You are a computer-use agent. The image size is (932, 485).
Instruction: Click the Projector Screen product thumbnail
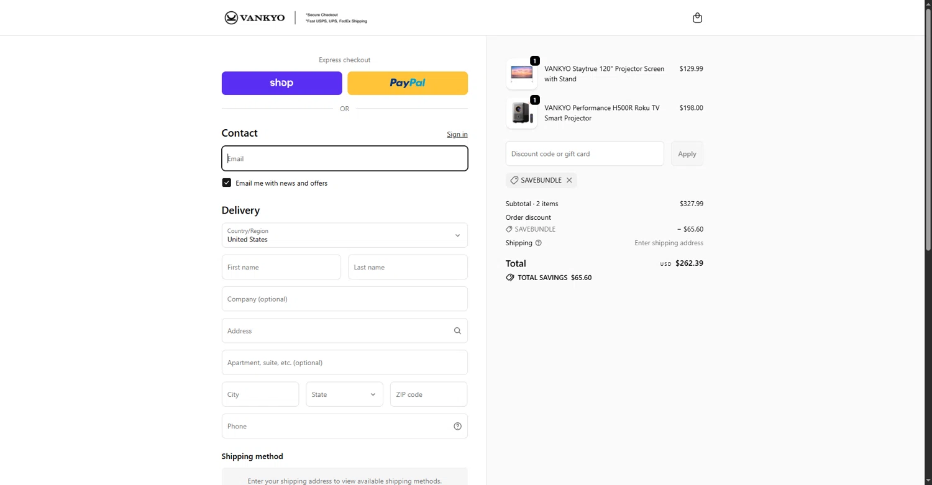click(522, 74)
